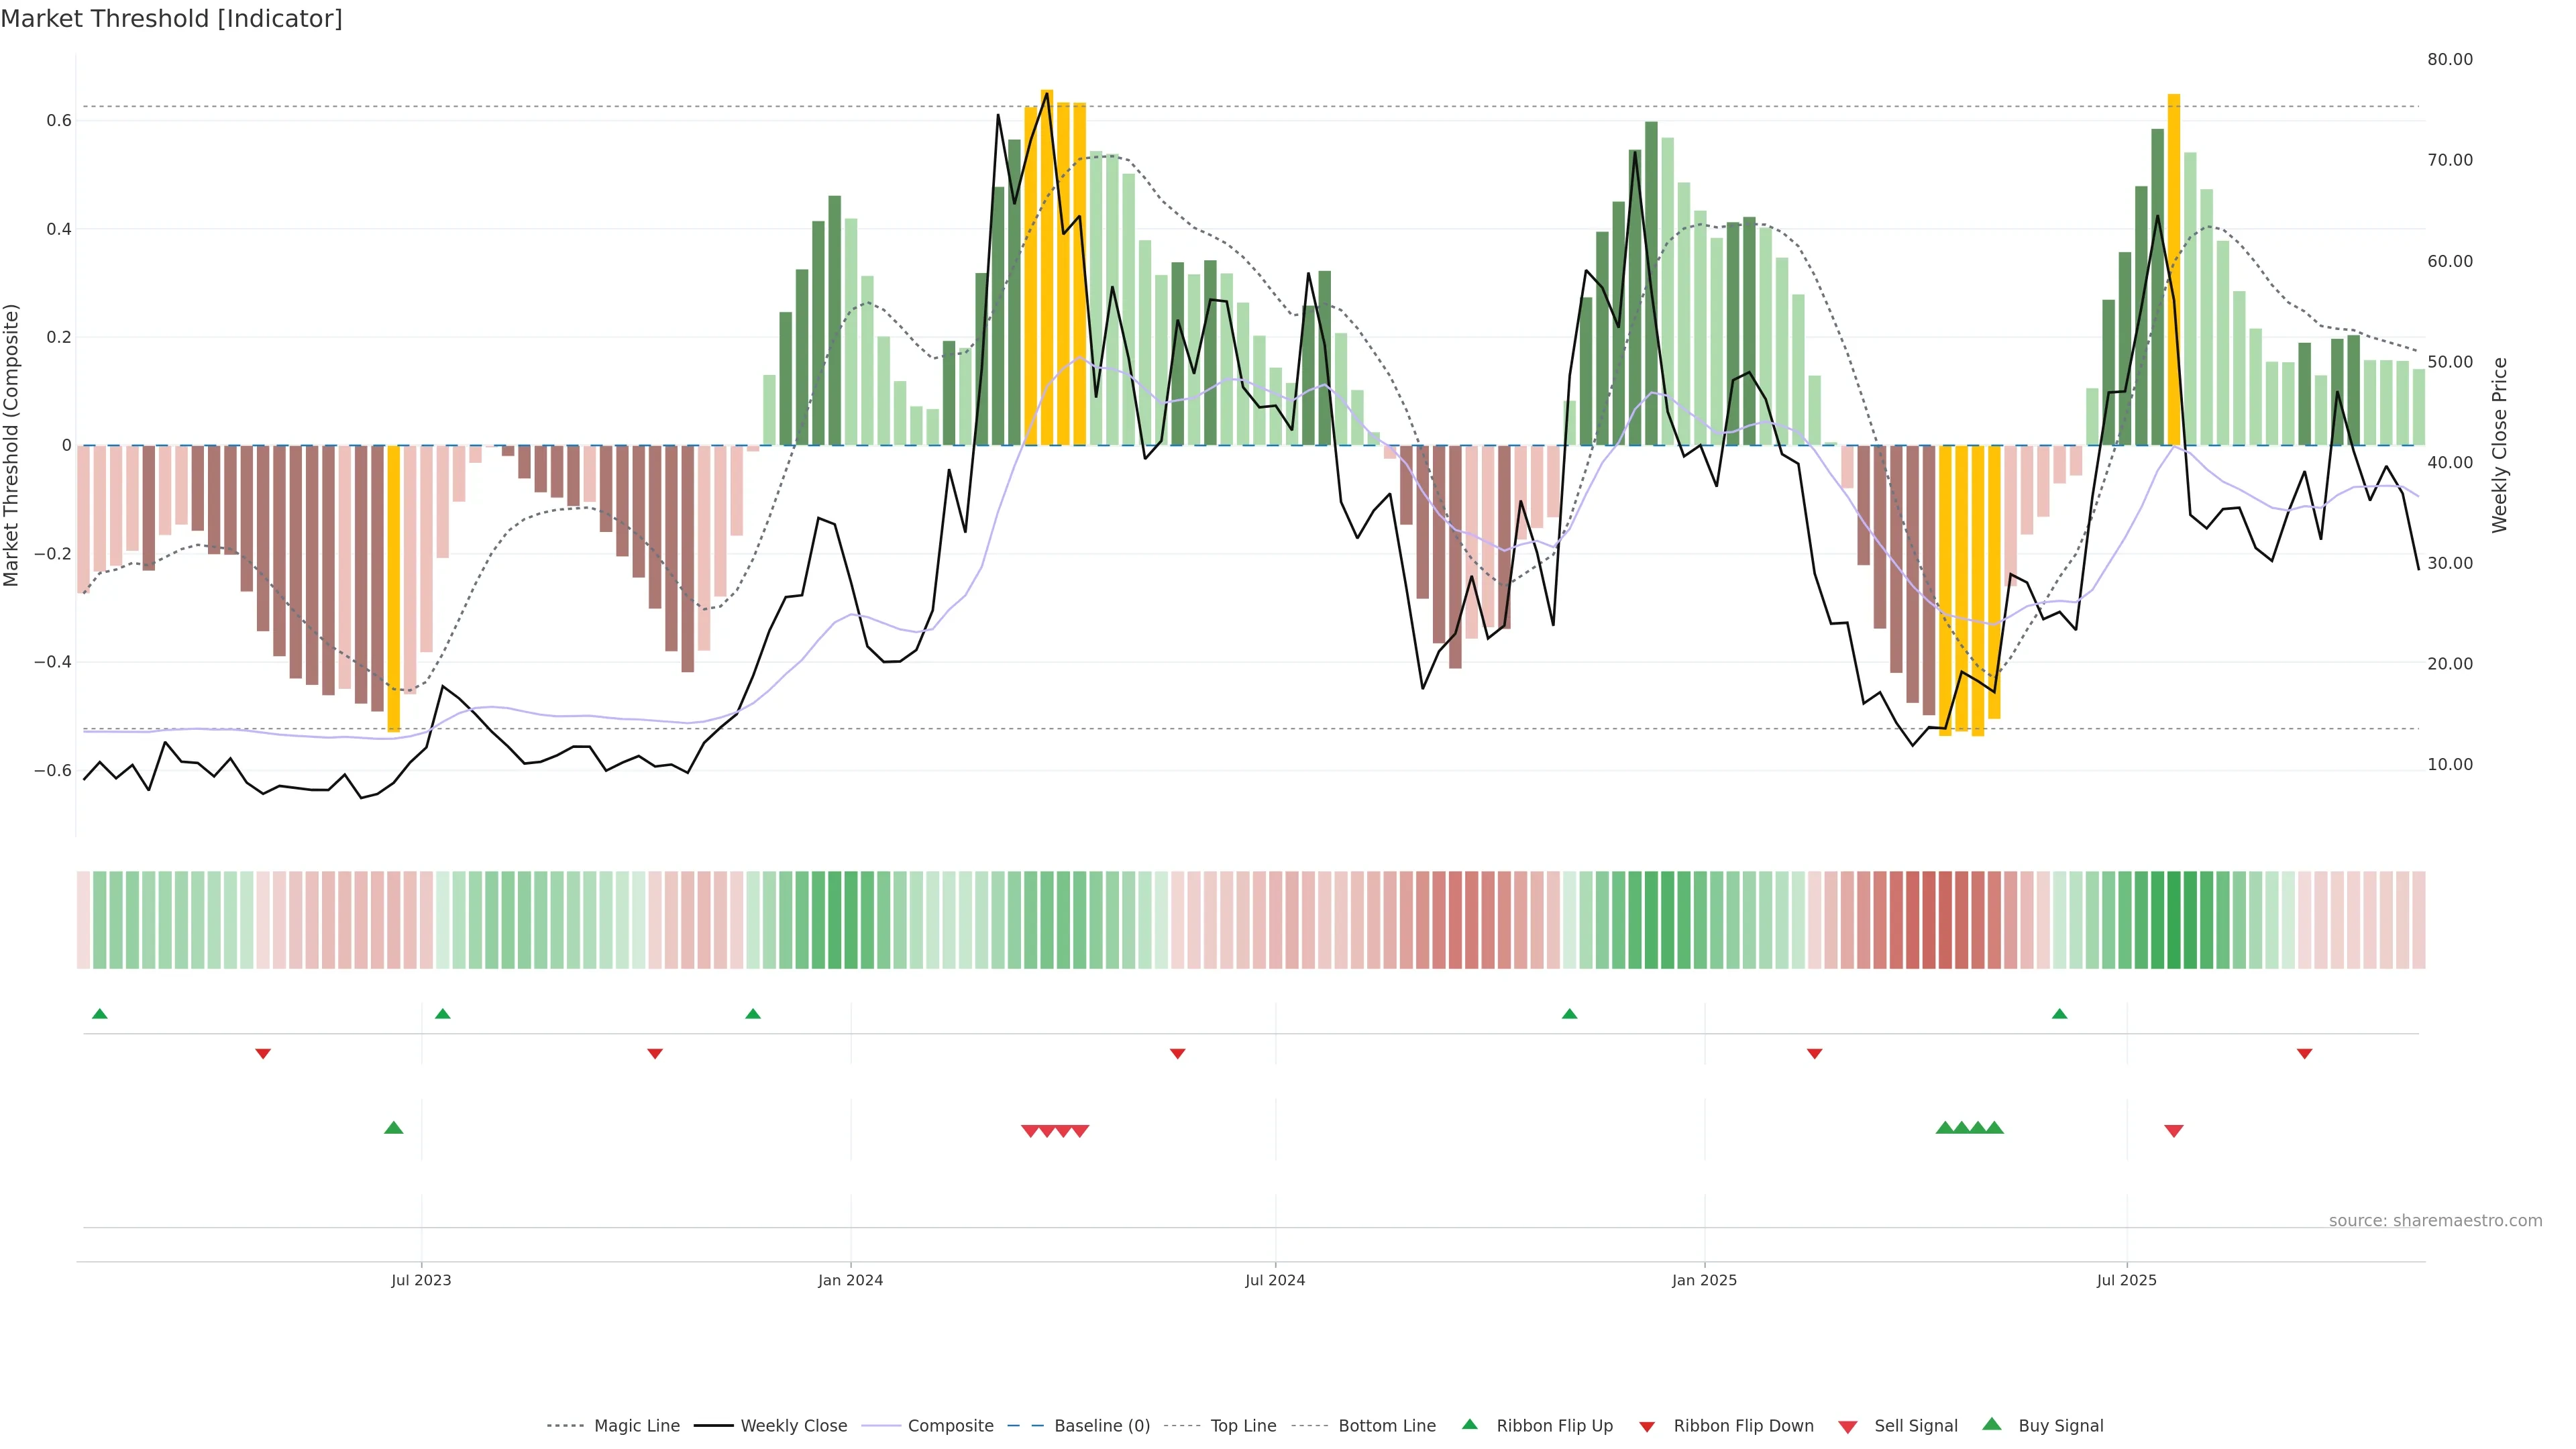Viewport: 2576px width, 1449px height.
Task: Click the Market Threshold [Indicator] chart title
Action: [171, 19]
